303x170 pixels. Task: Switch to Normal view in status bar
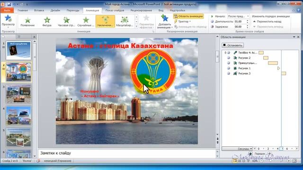235,161
